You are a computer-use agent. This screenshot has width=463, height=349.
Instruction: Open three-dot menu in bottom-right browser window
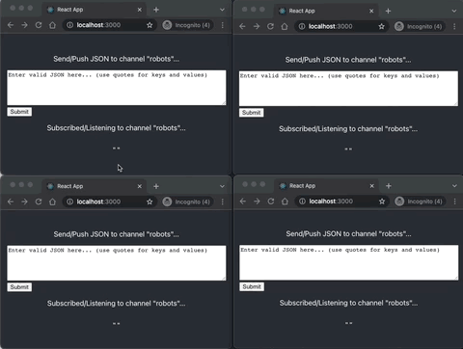point(454,201)
